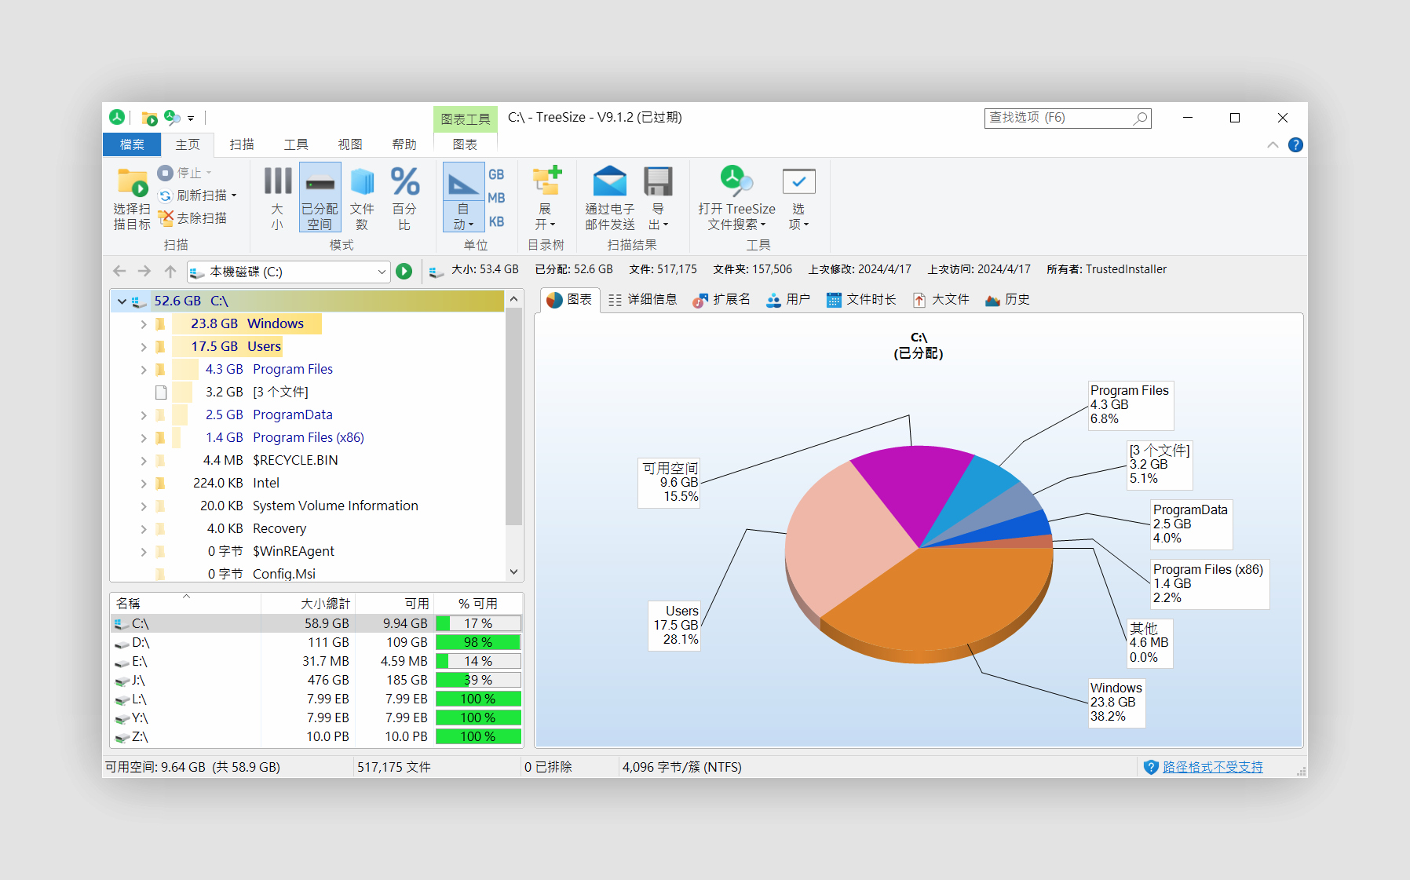Click the Find options search field
This screenshot has width=1410, height=880.
[x=1060, y=118]
